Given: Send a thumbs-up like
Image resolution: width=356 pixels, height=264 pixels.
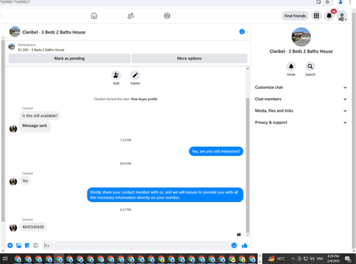Looking at the screenshot, I should click(x=245, y=245).
